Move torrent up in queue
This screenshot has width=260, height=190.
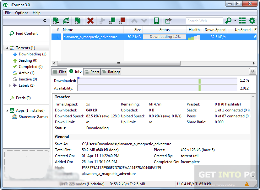(134, 21)
